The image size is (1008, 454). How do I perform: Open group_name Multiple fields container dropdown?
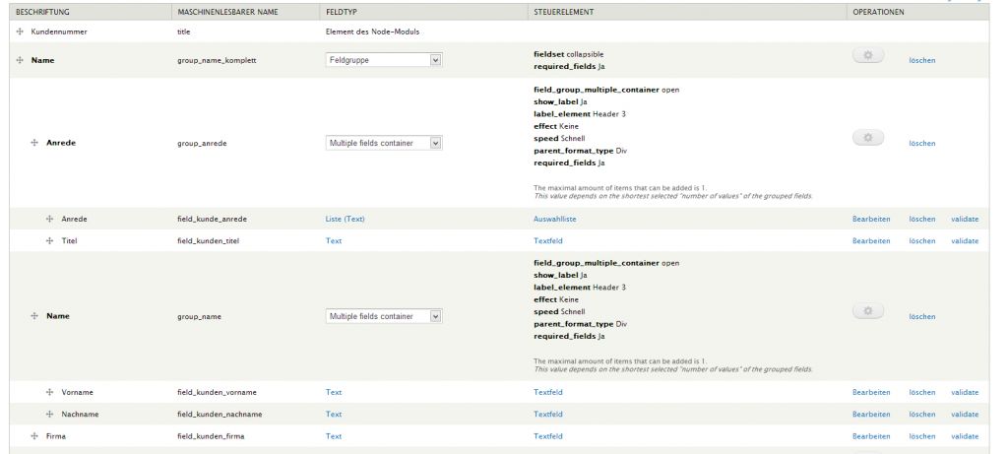(x=384, y=316)
